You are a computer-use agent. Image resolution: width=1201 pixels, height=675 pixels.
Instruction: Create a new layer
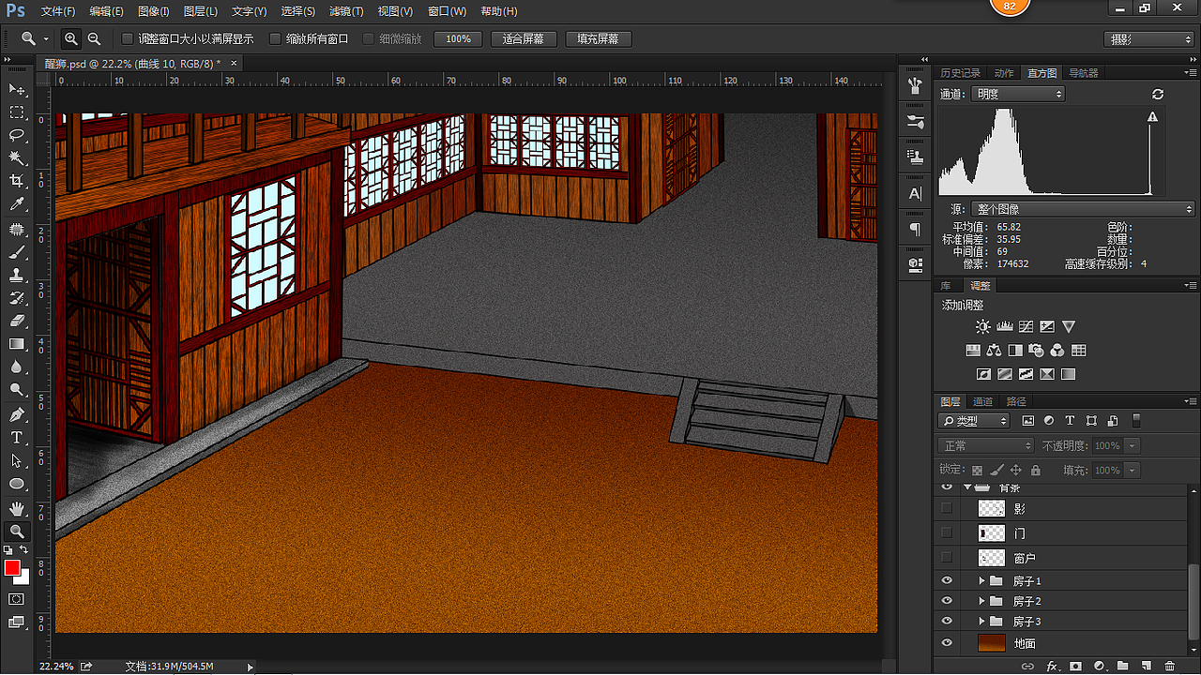coord(1146,666)
